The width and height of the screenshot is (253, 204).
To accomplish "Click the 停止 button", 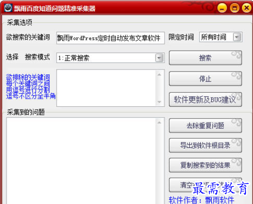I will coord(205,79).
